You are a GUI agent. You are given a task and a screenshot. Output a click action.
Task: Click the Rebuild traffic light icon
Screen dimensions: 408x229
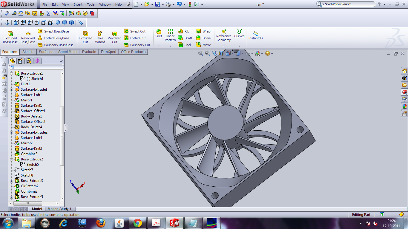pyautogui.click(x=190, y=4)
